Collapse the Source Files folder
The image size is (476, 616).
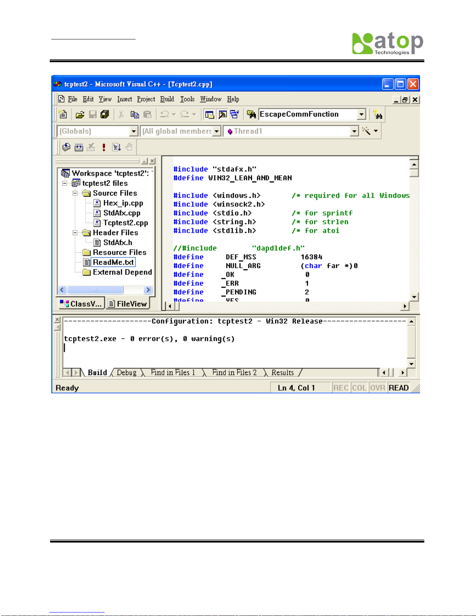75,193
